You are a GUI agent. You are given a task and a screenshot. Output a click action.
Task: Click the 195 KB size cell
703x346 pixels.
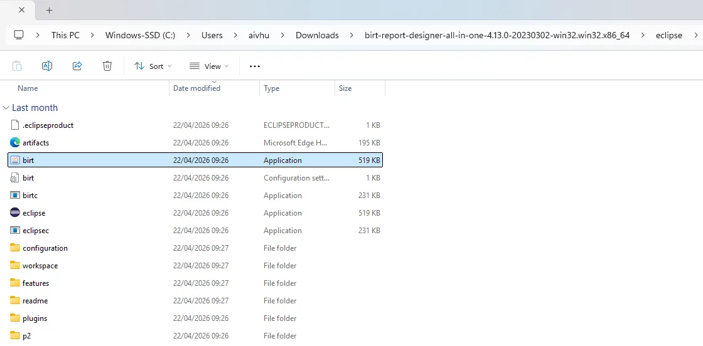click(369, 143)
